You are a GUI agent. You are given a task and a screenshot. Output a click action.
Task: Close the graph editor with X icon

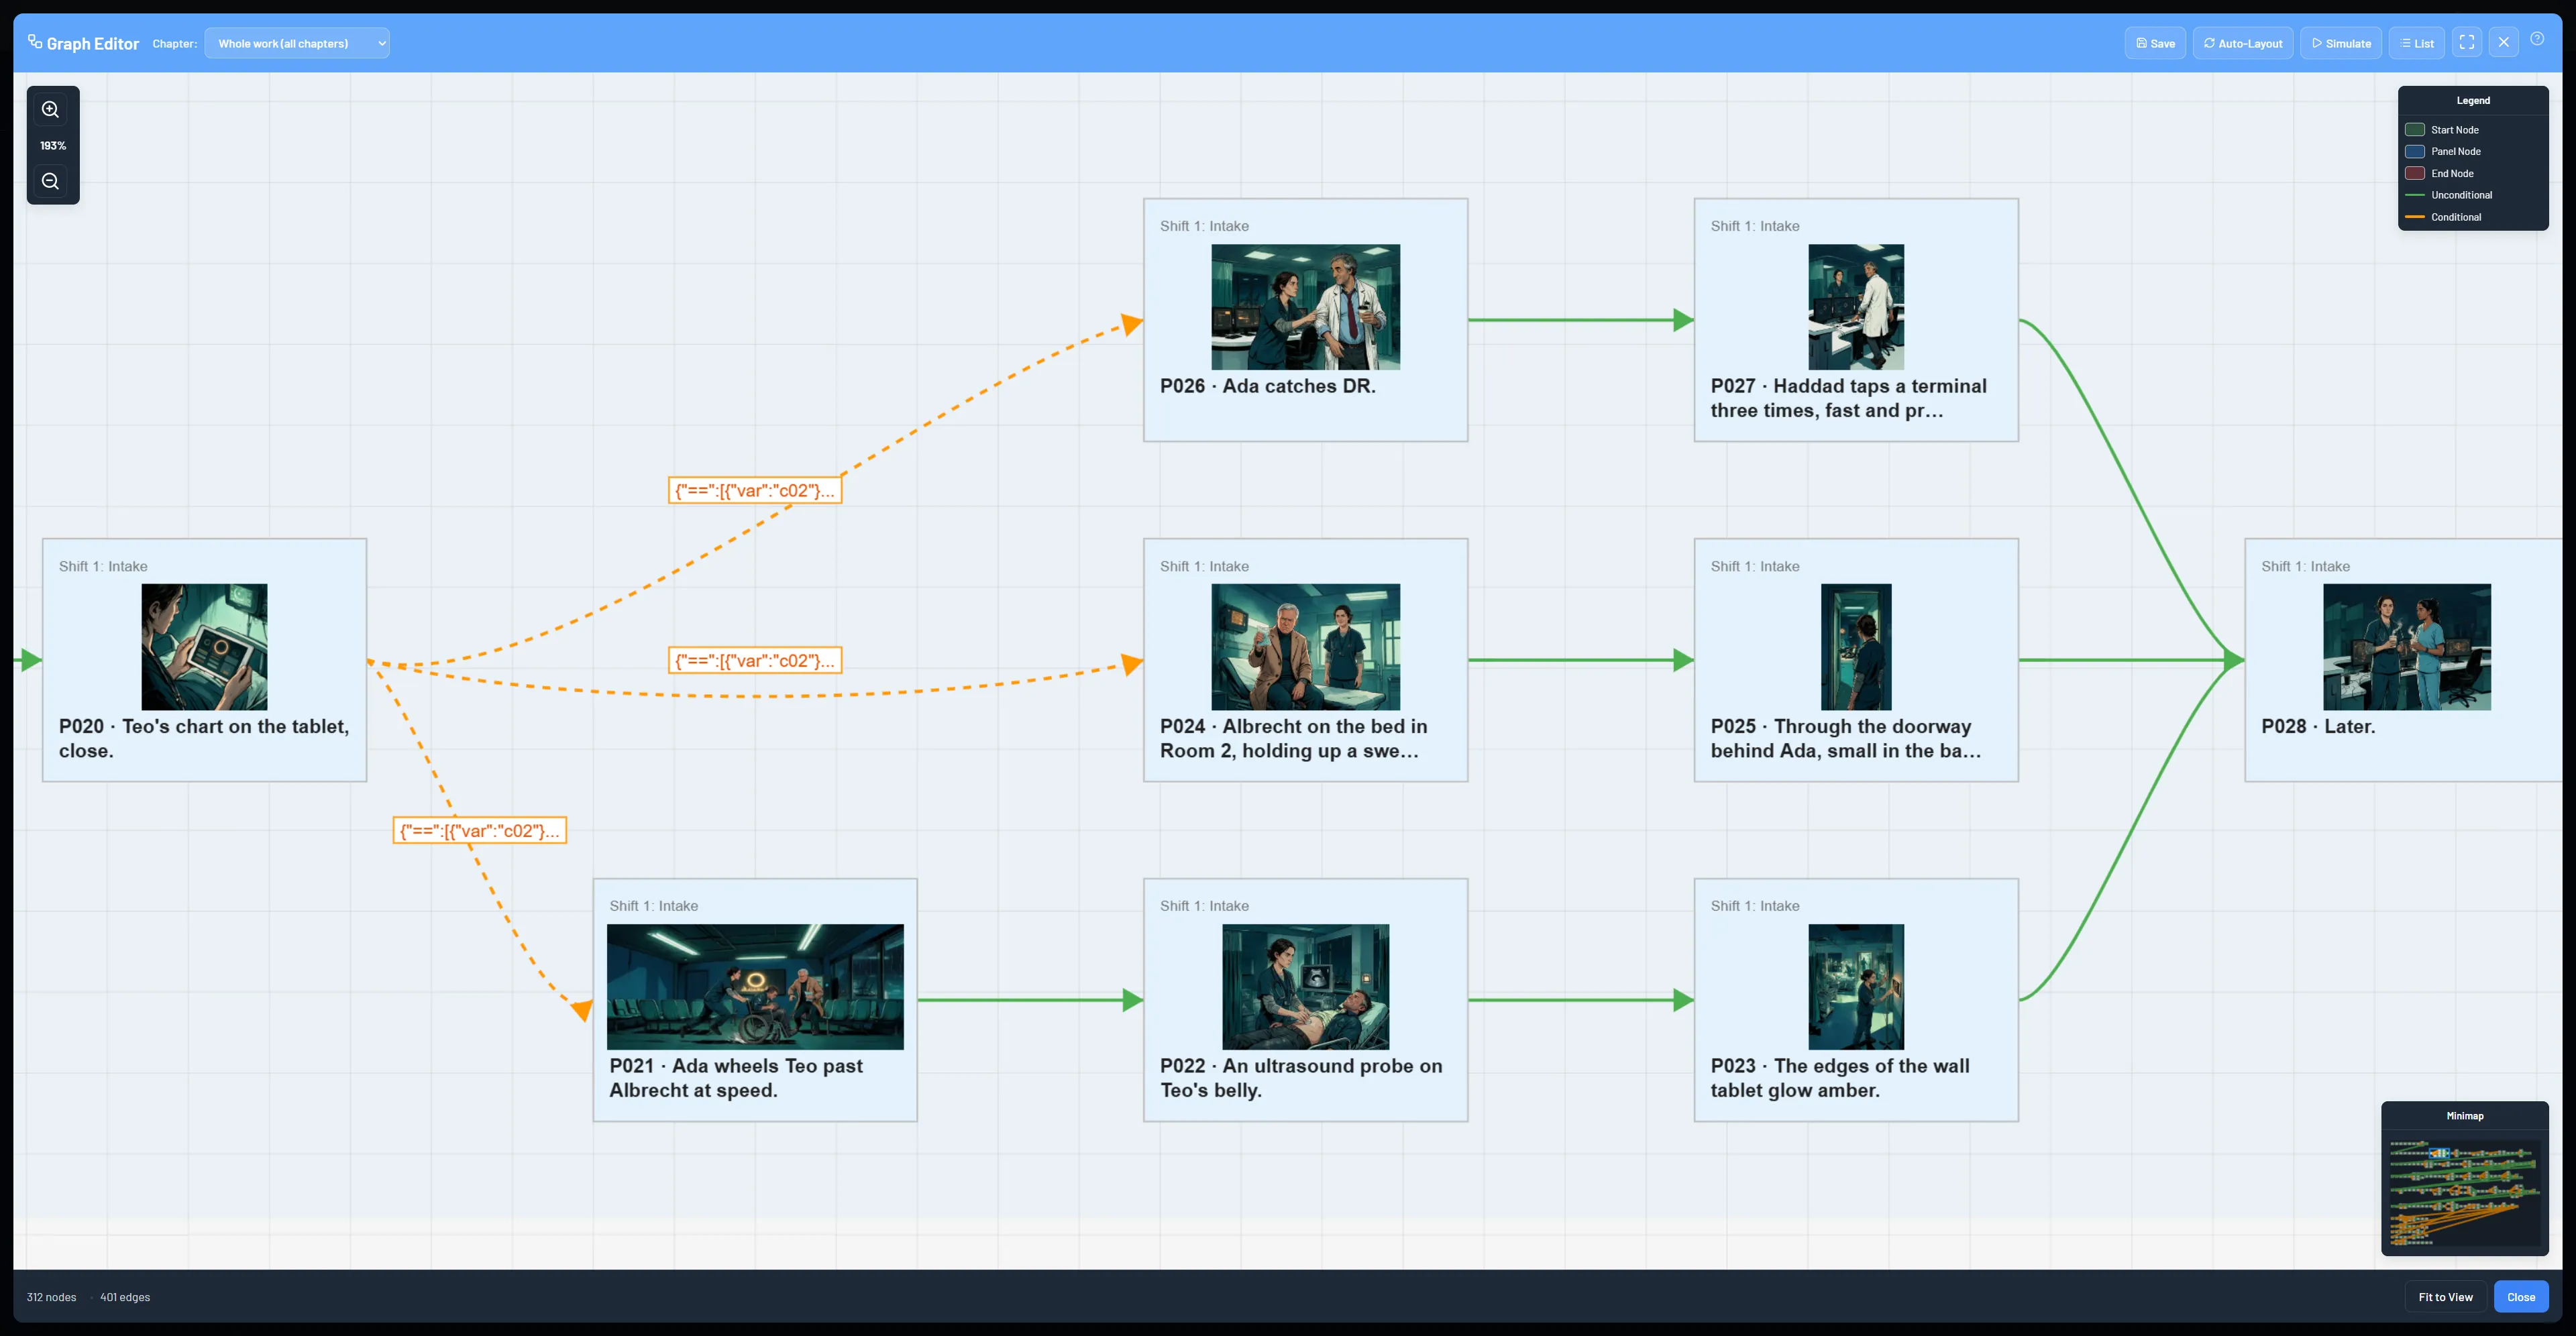click(x=2504, y=43)
